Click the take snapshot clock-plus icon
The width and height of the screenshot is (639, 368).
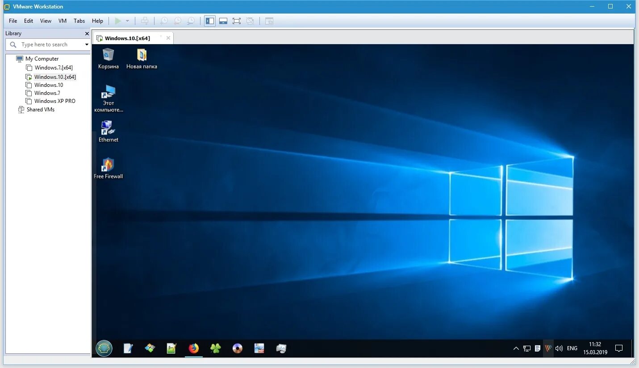coord(164,21)
